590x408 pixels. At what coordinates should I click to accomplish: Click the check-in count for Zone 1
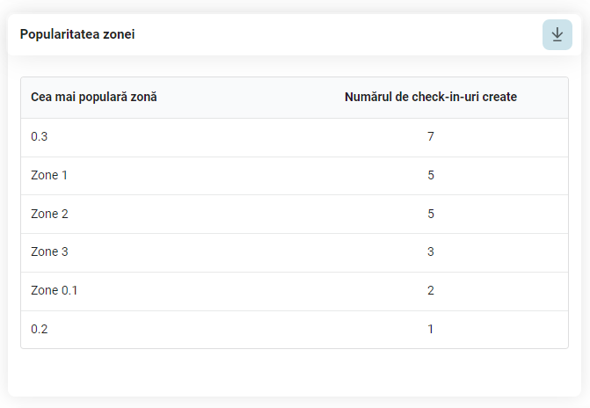click(431, 175)
